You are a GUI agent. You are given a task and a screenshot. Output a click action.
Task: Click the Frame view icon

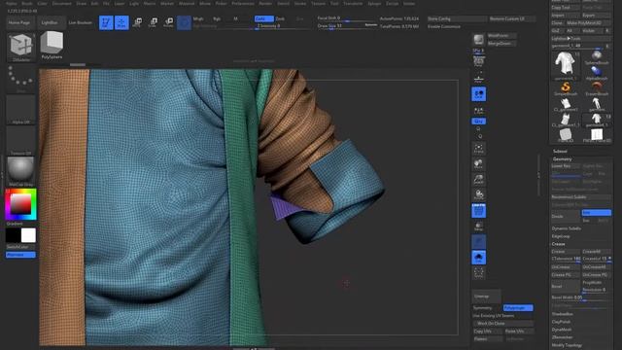[x=479, y=149]
